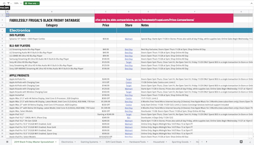
Task: Open Walmart link in Sylvania Tablet row
Action: (129, 39)
